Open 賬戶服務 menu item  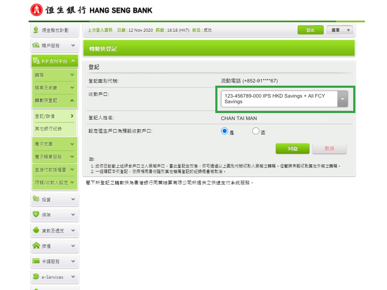click(x=55, y=45)
